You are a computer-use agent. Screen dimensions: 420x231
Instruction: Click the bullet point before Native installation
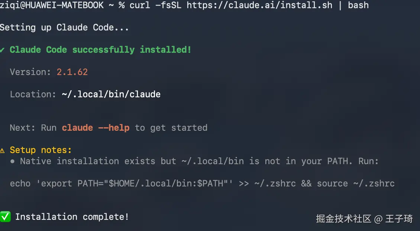pos(13,161)
